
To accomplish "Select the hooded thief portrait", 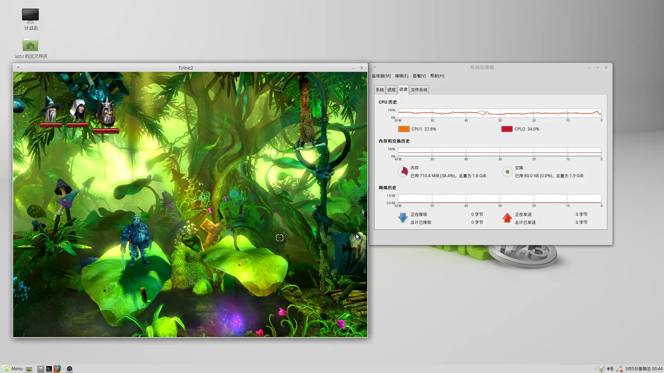I will point(78,109).
